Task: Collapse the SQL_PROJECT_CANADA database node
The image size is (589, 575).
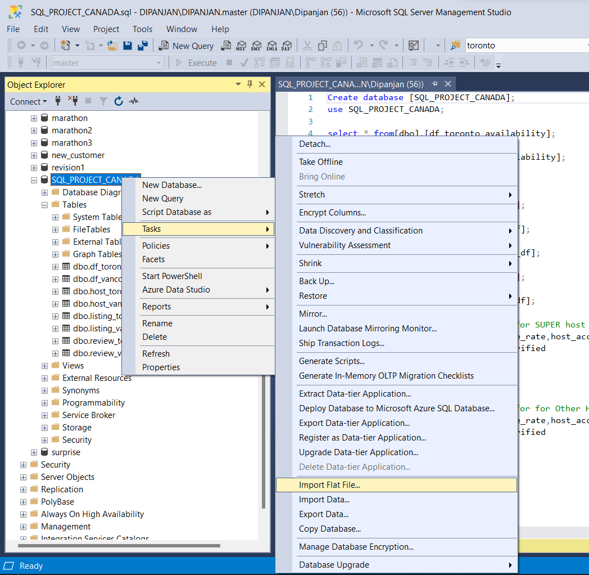Action: point(34,181)
